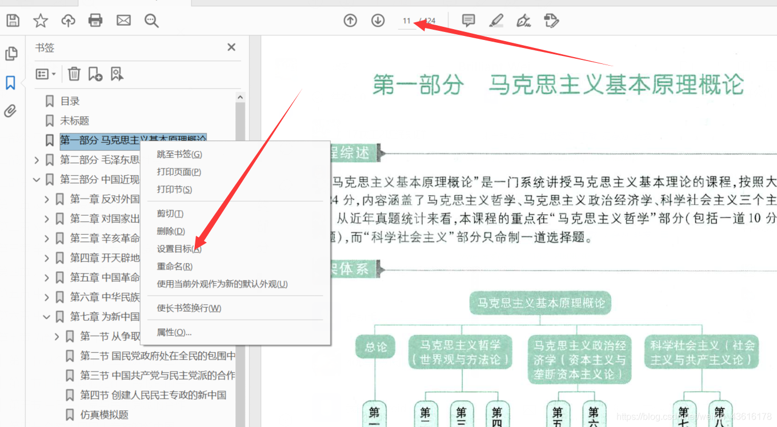Viewport: 777px width, 427px height.
Task: Select bookmark 第四节 创建人民民主专政的新中国
Action: pyautogui.click(x=153, y=395)
